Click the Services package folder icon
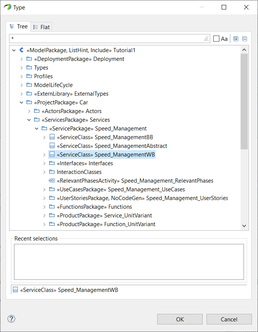 click(37, 119)
